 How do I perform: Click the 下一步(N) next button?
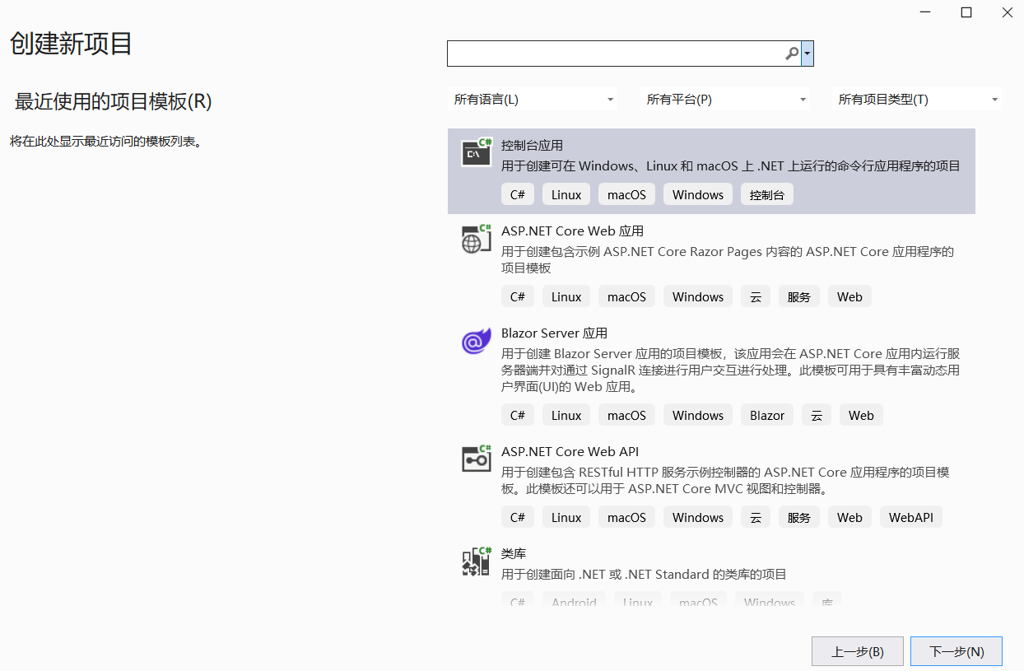(x=957, y=651)
